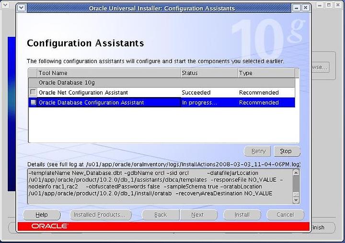Click the Finish button in background window
Screen dimensions: 345x243
322,227
